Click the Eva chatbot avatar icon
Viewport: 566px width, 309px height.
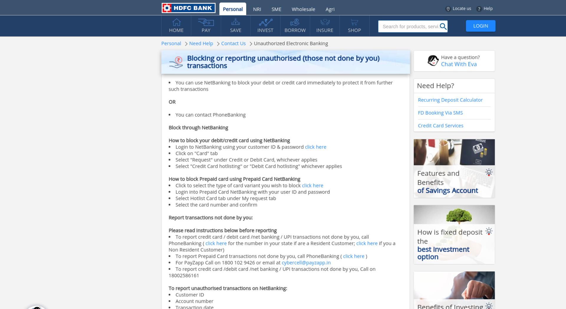point(433,61)
